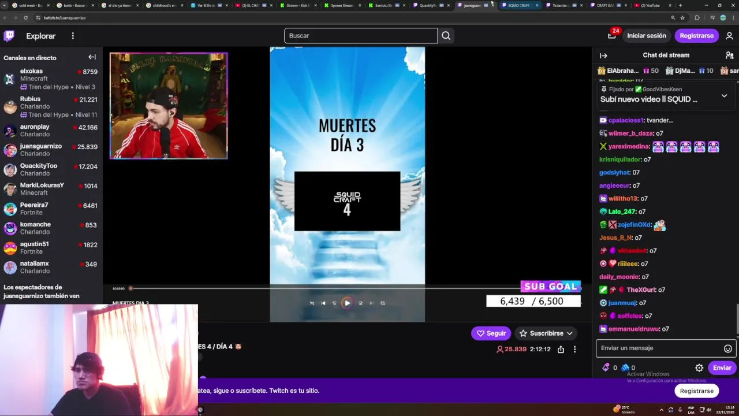This screenshot has height=416, width=739.
Task: Expand the pinned message by GoodVibesKeen
Action: (x=724, y=96)
